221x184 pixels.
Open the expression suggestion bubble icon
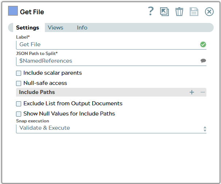tap(203, 61)
